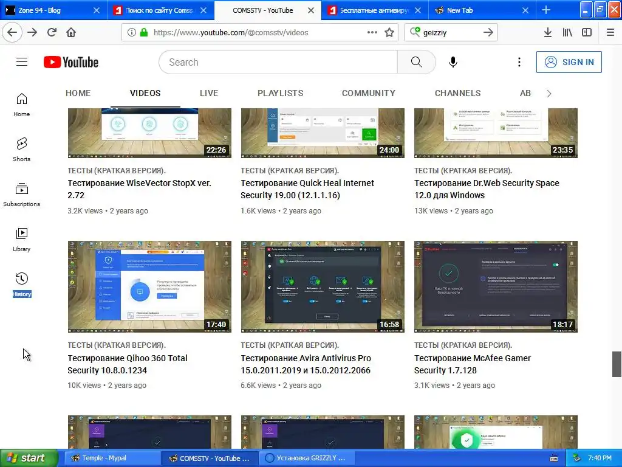Open the Windows start button
The width and height of the screenshot is (622, 467).
pyautogui.click(x=29, y=458)
